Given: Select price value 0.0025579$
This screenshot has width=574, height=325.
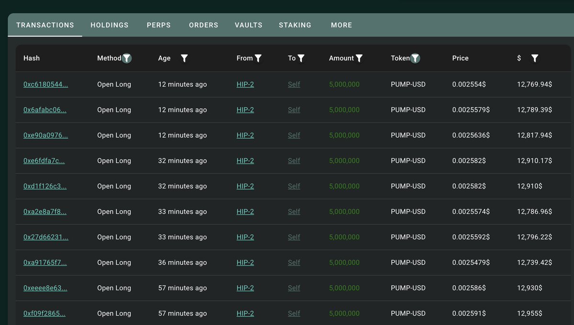Looking at the screenshot, I should 471,110.
